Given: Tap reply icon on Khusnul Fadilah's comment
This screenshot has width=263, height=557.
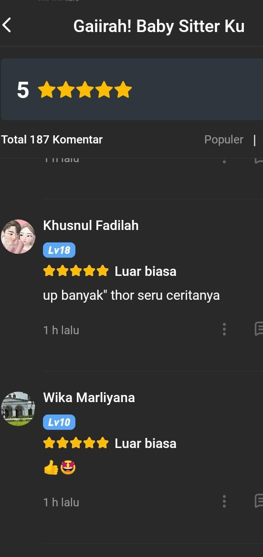Looking at the screenshot, I should 259,329.
